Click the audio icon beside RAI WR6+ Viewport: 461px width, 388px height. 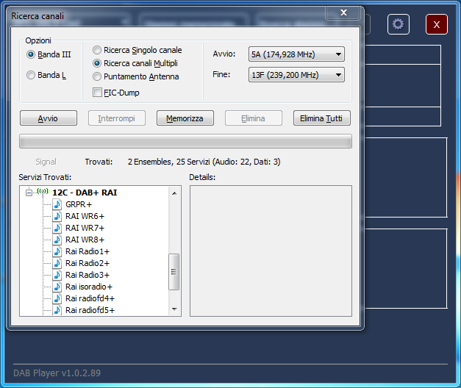[57, 216]
